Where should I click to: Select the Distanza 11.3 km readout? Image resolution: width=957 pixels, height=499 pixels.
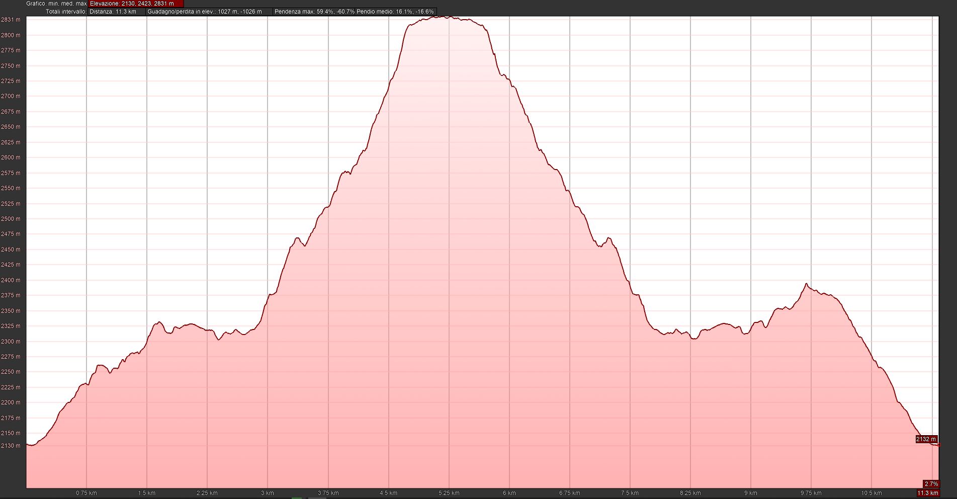113,12
